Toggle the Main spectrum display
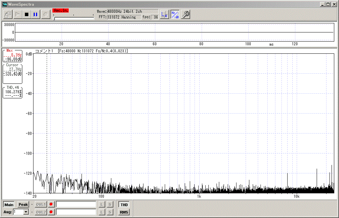Viewport: 339px width, 218px height. tap(9, 204)
